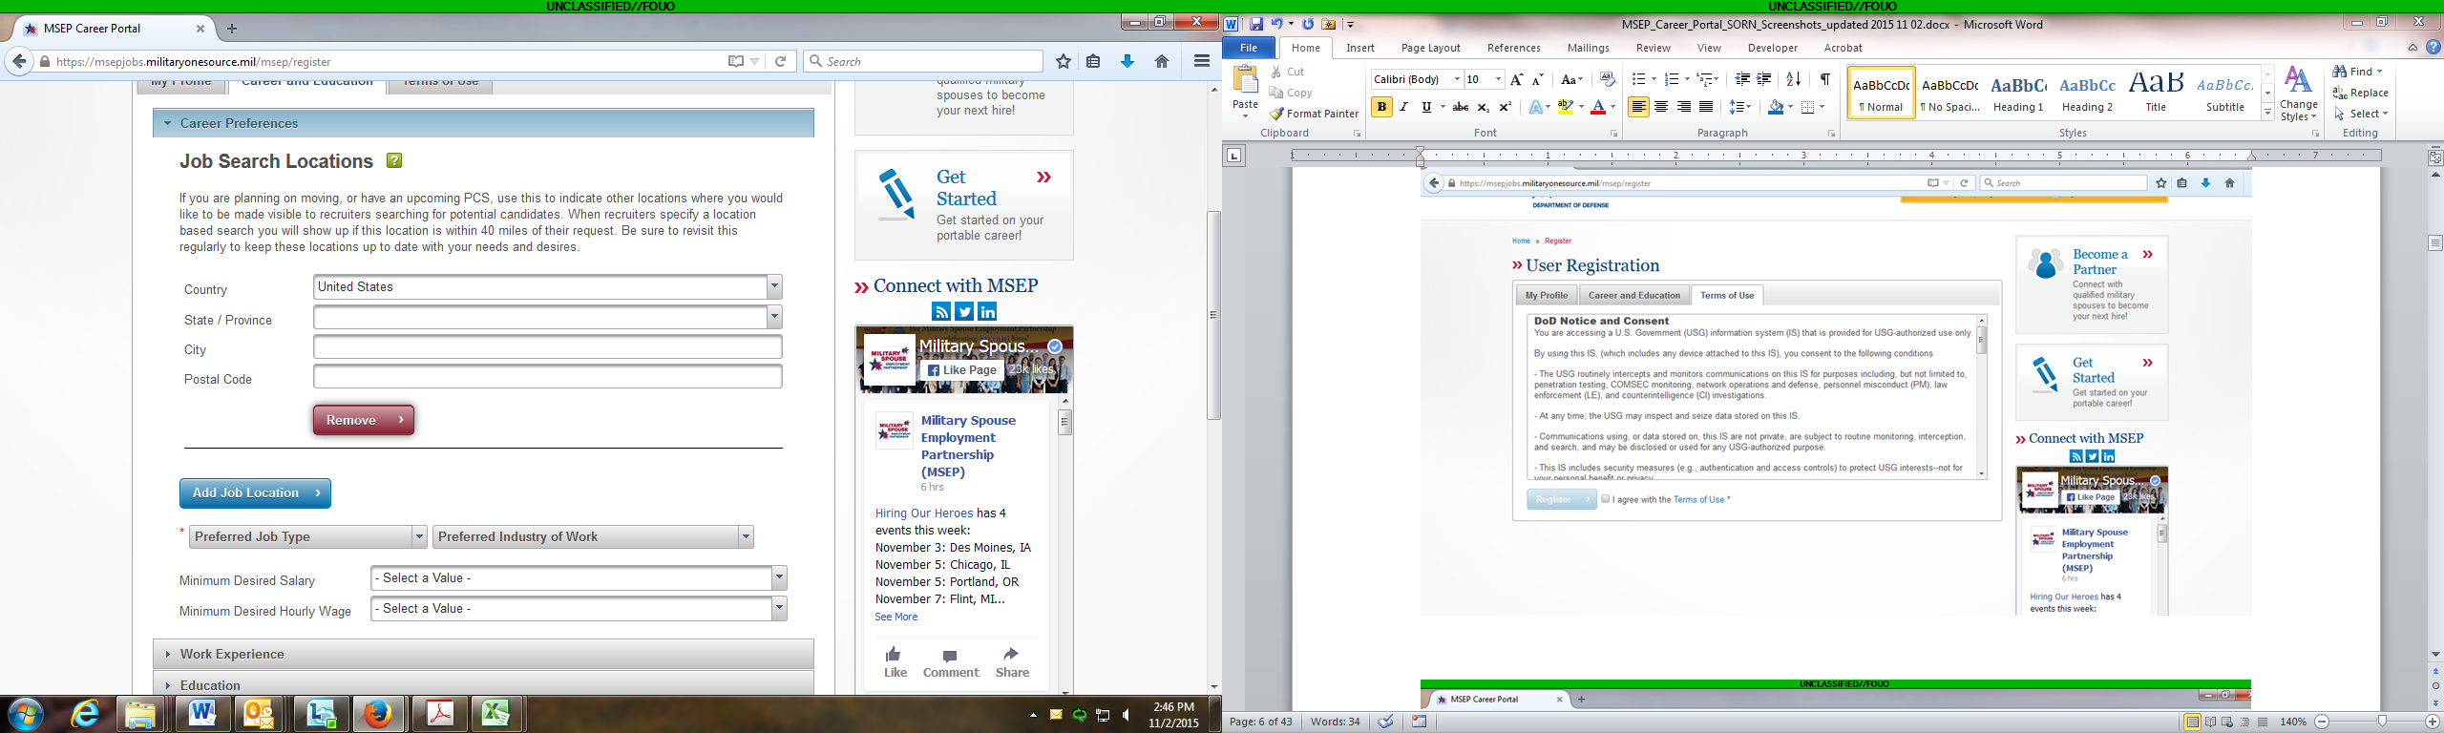Apply a bulleted list in Word
The width and height of the screenshot is (2444, 733).
coord(1638,79)
